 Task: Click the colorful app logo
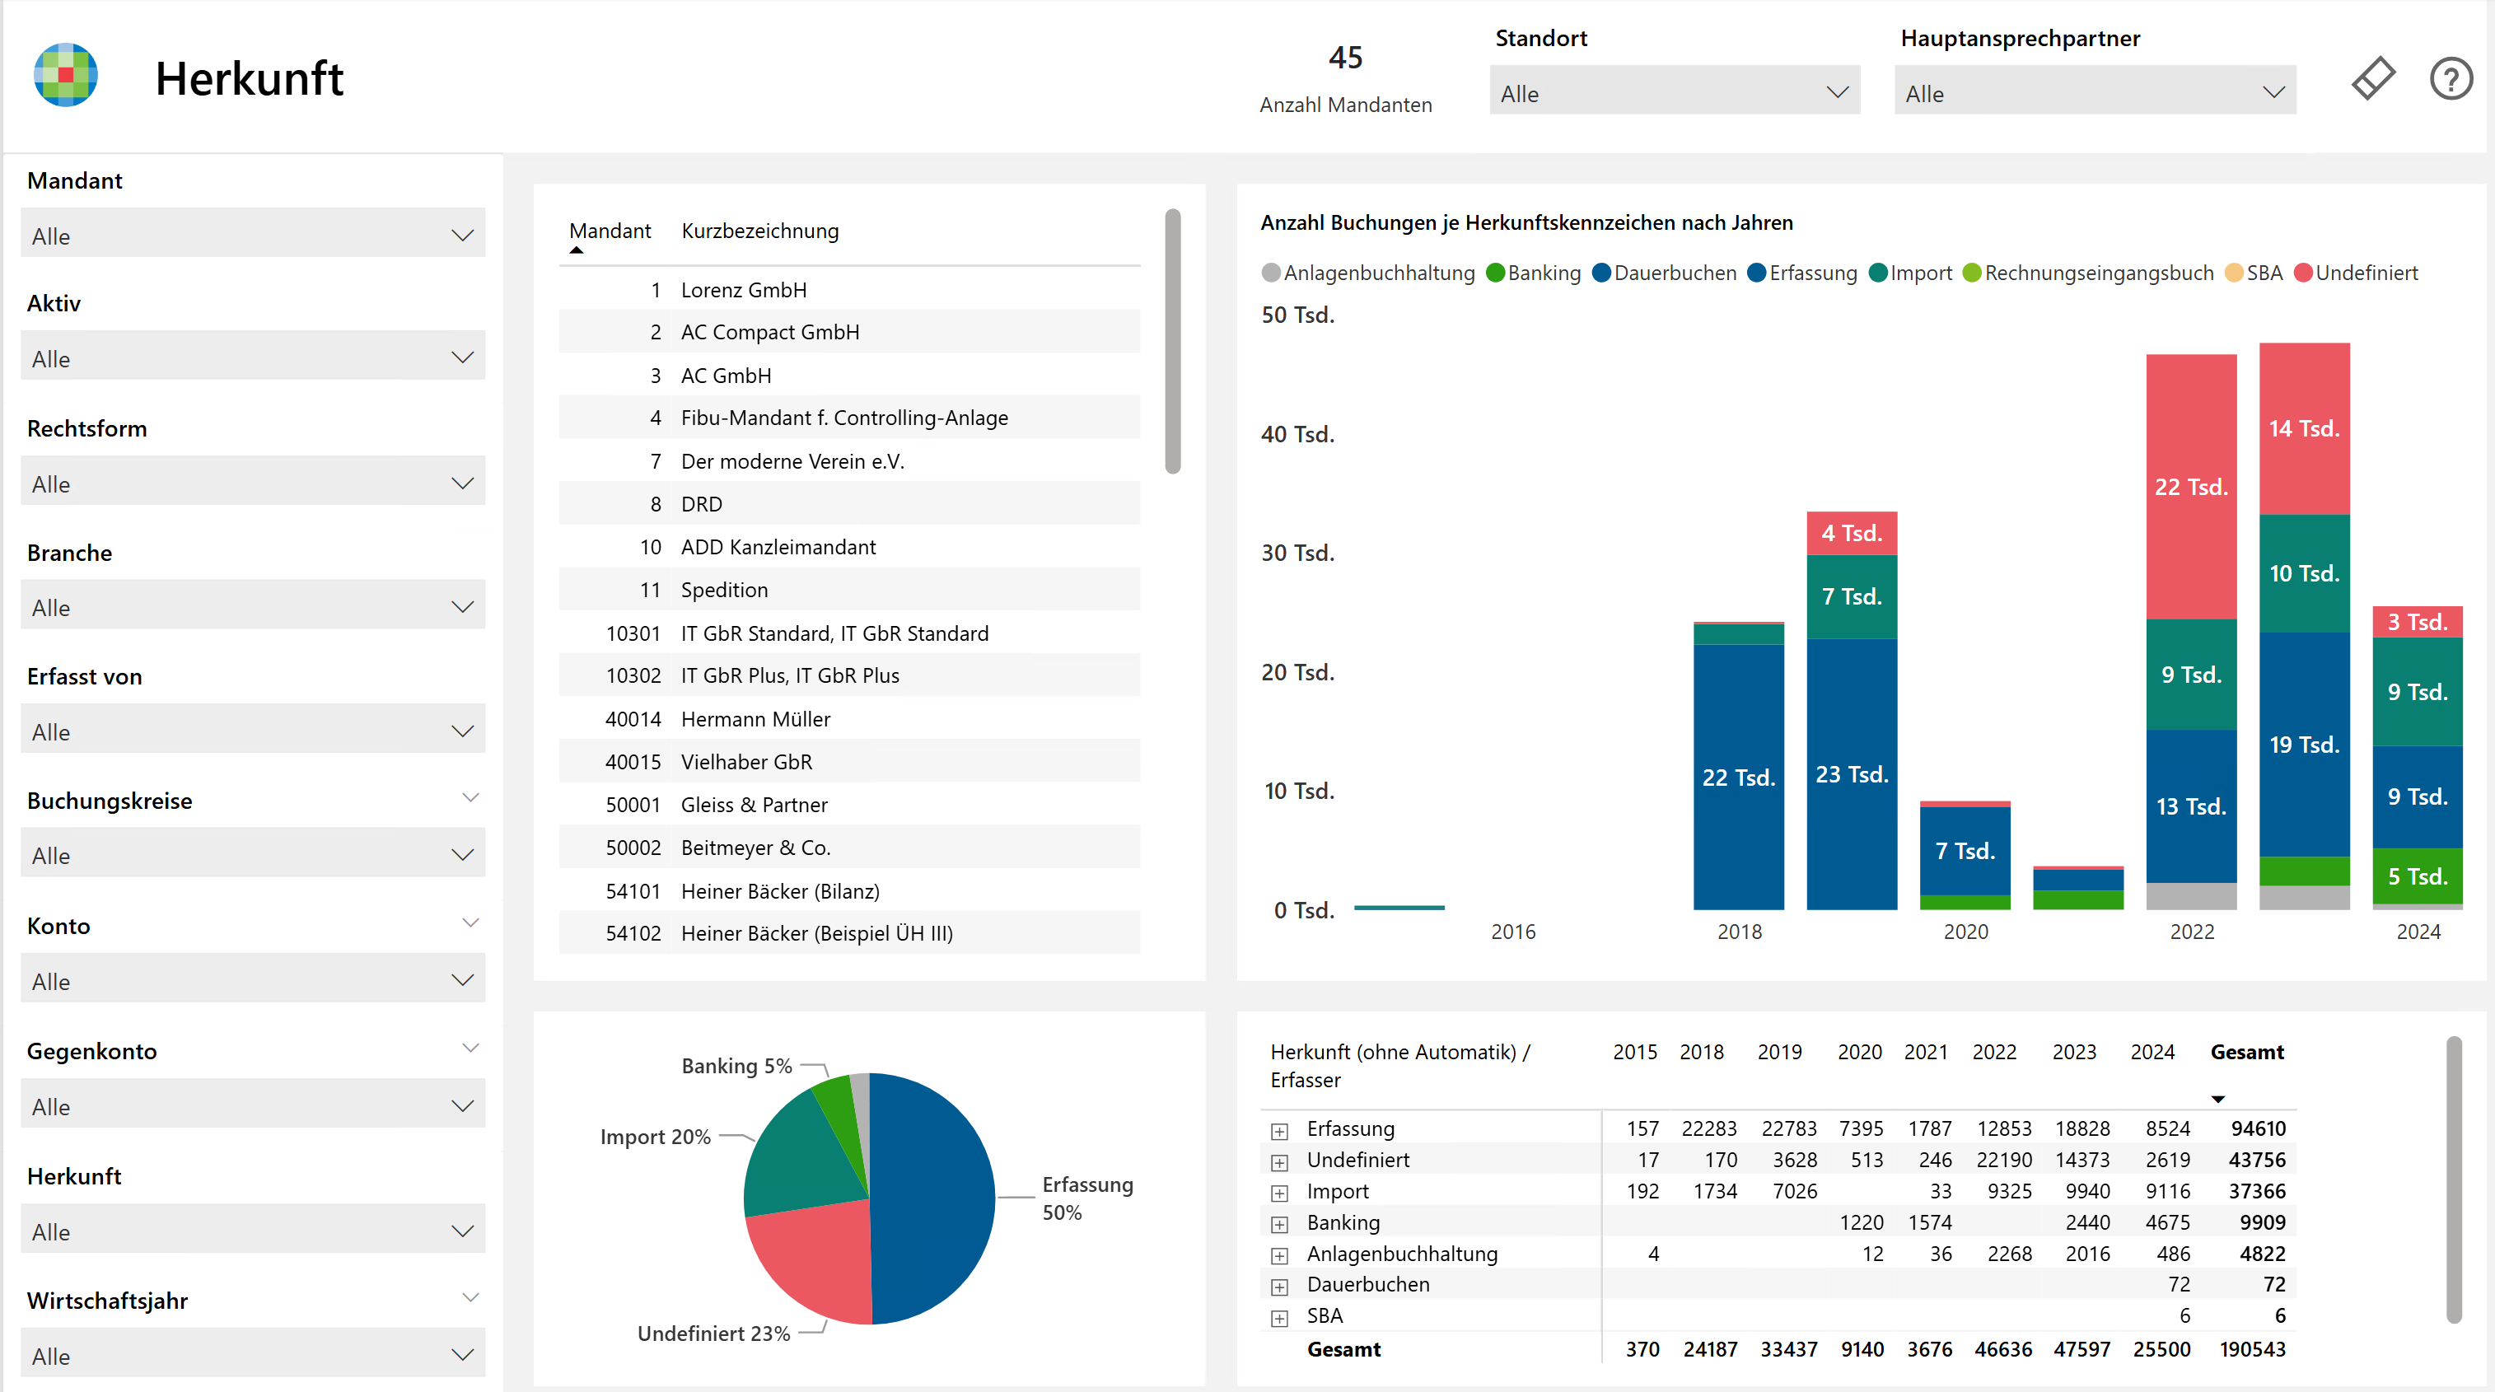[x=66, y=76]
